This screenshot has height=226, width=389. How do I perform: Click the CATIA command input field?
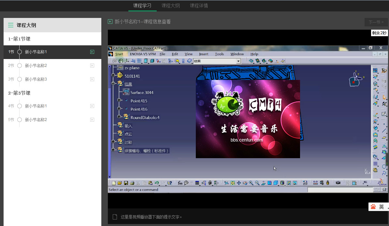340,189
